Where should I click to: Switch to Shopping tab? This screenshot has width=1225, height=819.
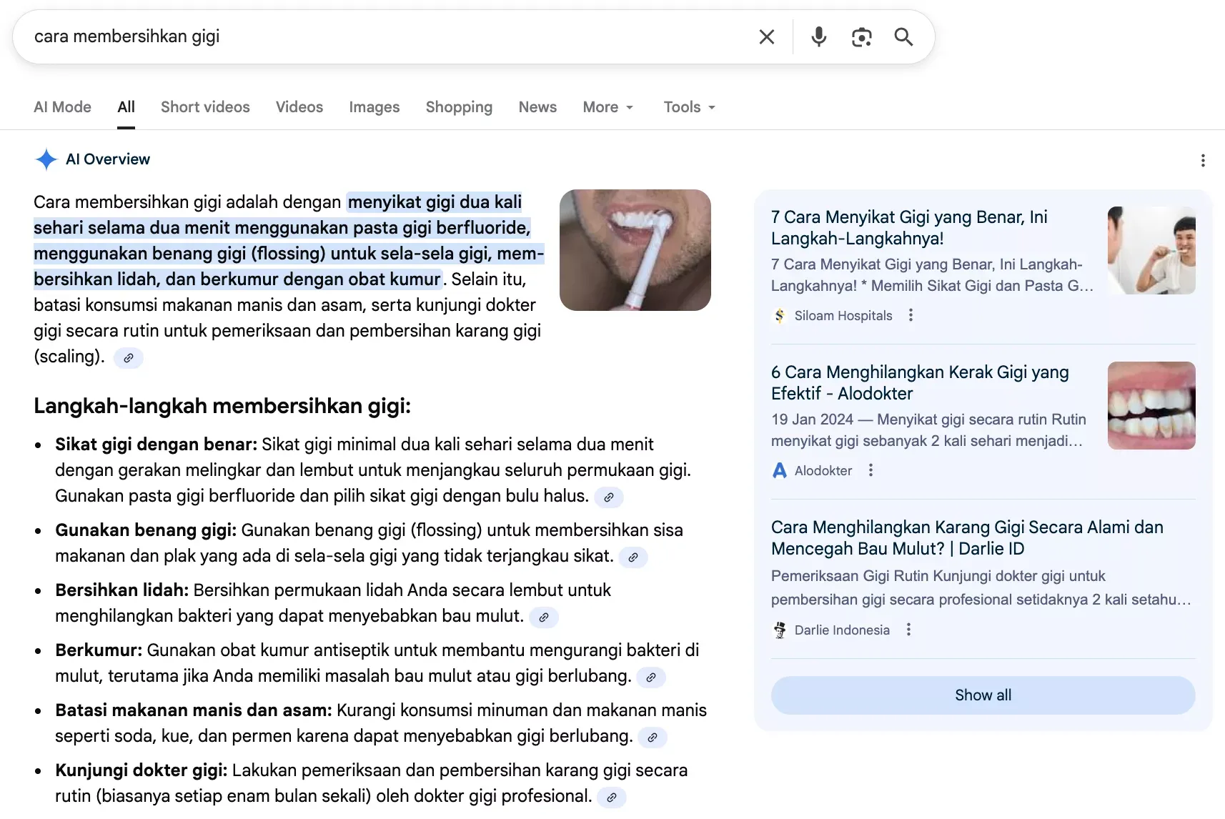(459, 107)
